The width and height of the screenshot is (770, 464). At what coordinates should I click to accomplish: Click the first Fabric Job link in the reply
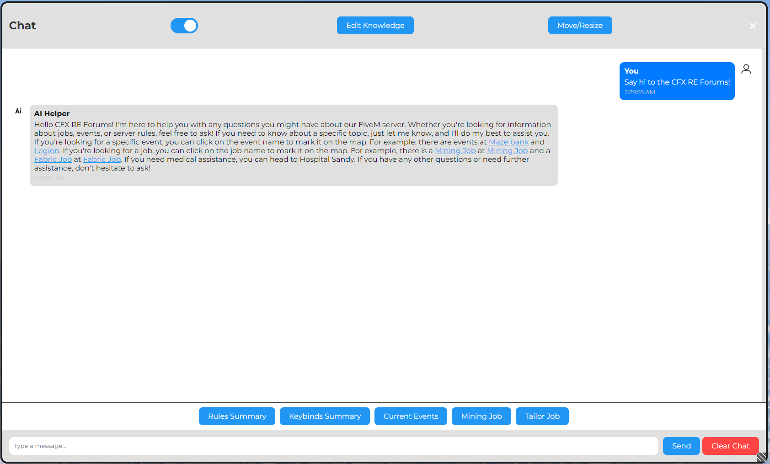pyautogui.click(x=53, y=160)
